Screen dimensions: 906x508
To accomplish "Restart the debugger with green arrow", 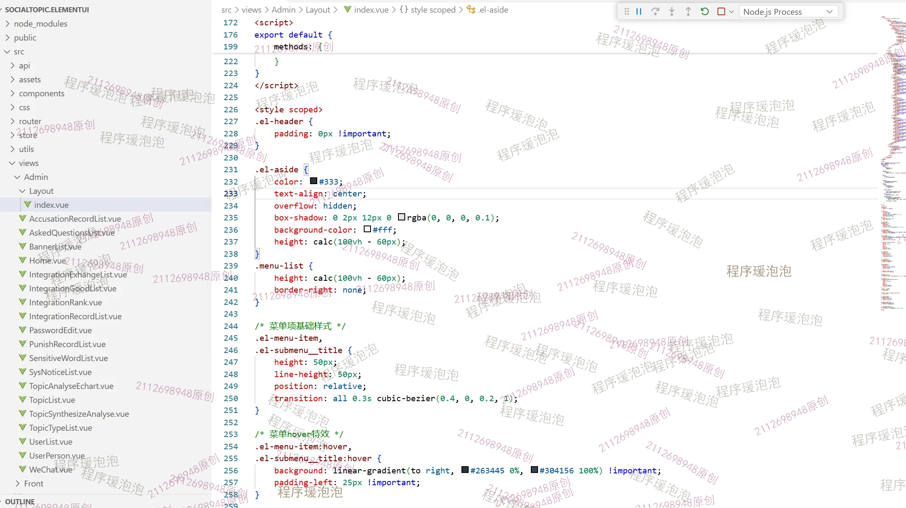I will (705, 12).
